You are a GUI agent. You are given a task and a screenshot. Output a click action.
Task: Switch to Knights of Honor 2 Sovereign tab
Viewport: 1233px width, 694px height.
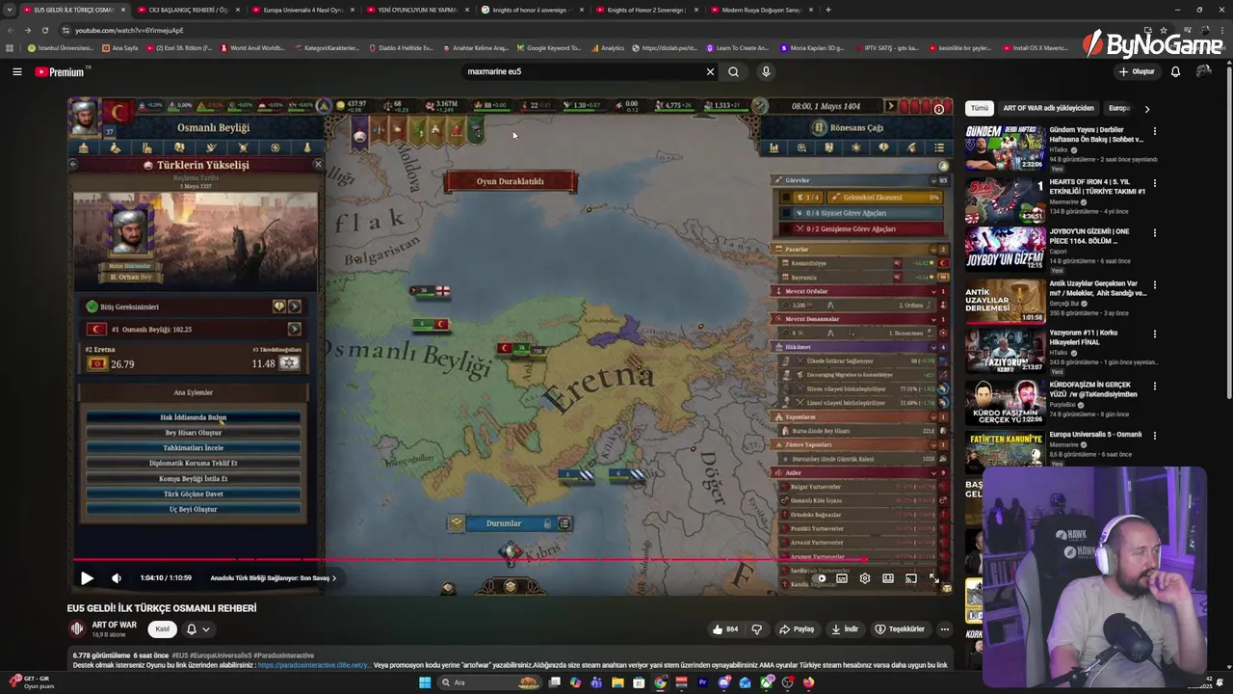tap(645, 10)
